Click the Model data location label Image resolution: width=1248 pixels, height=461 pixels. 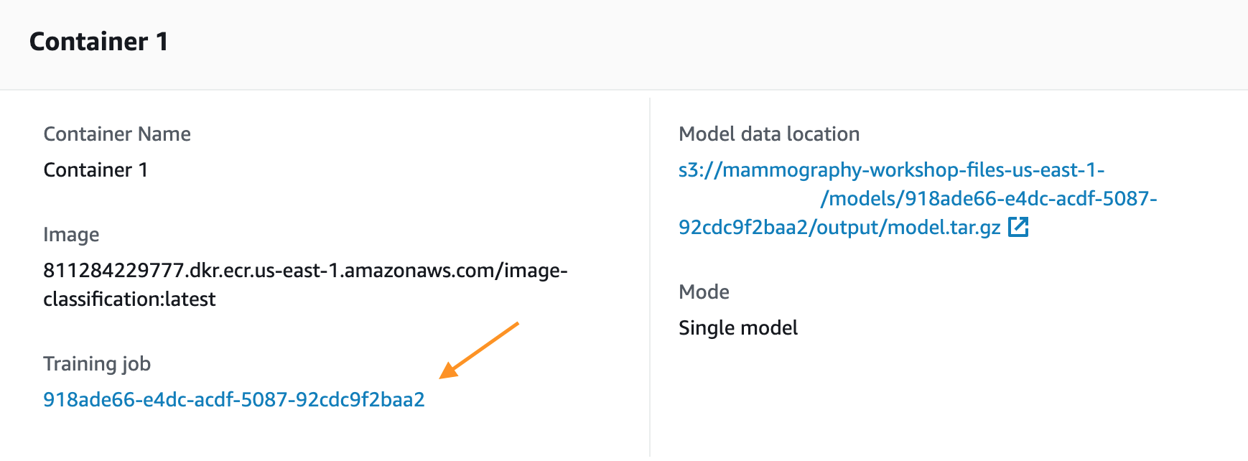point(769,134)
